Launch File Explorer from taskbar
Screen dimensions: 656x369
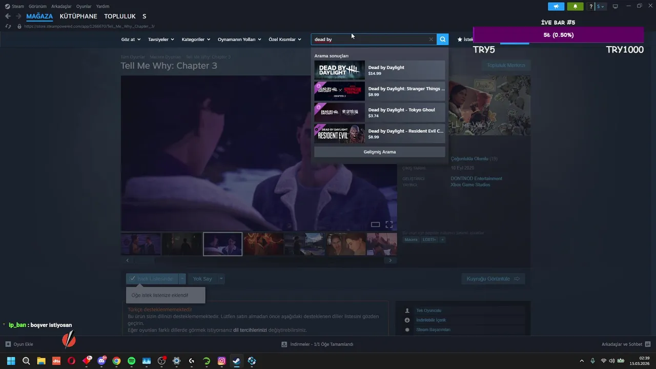tap(41, 361)
